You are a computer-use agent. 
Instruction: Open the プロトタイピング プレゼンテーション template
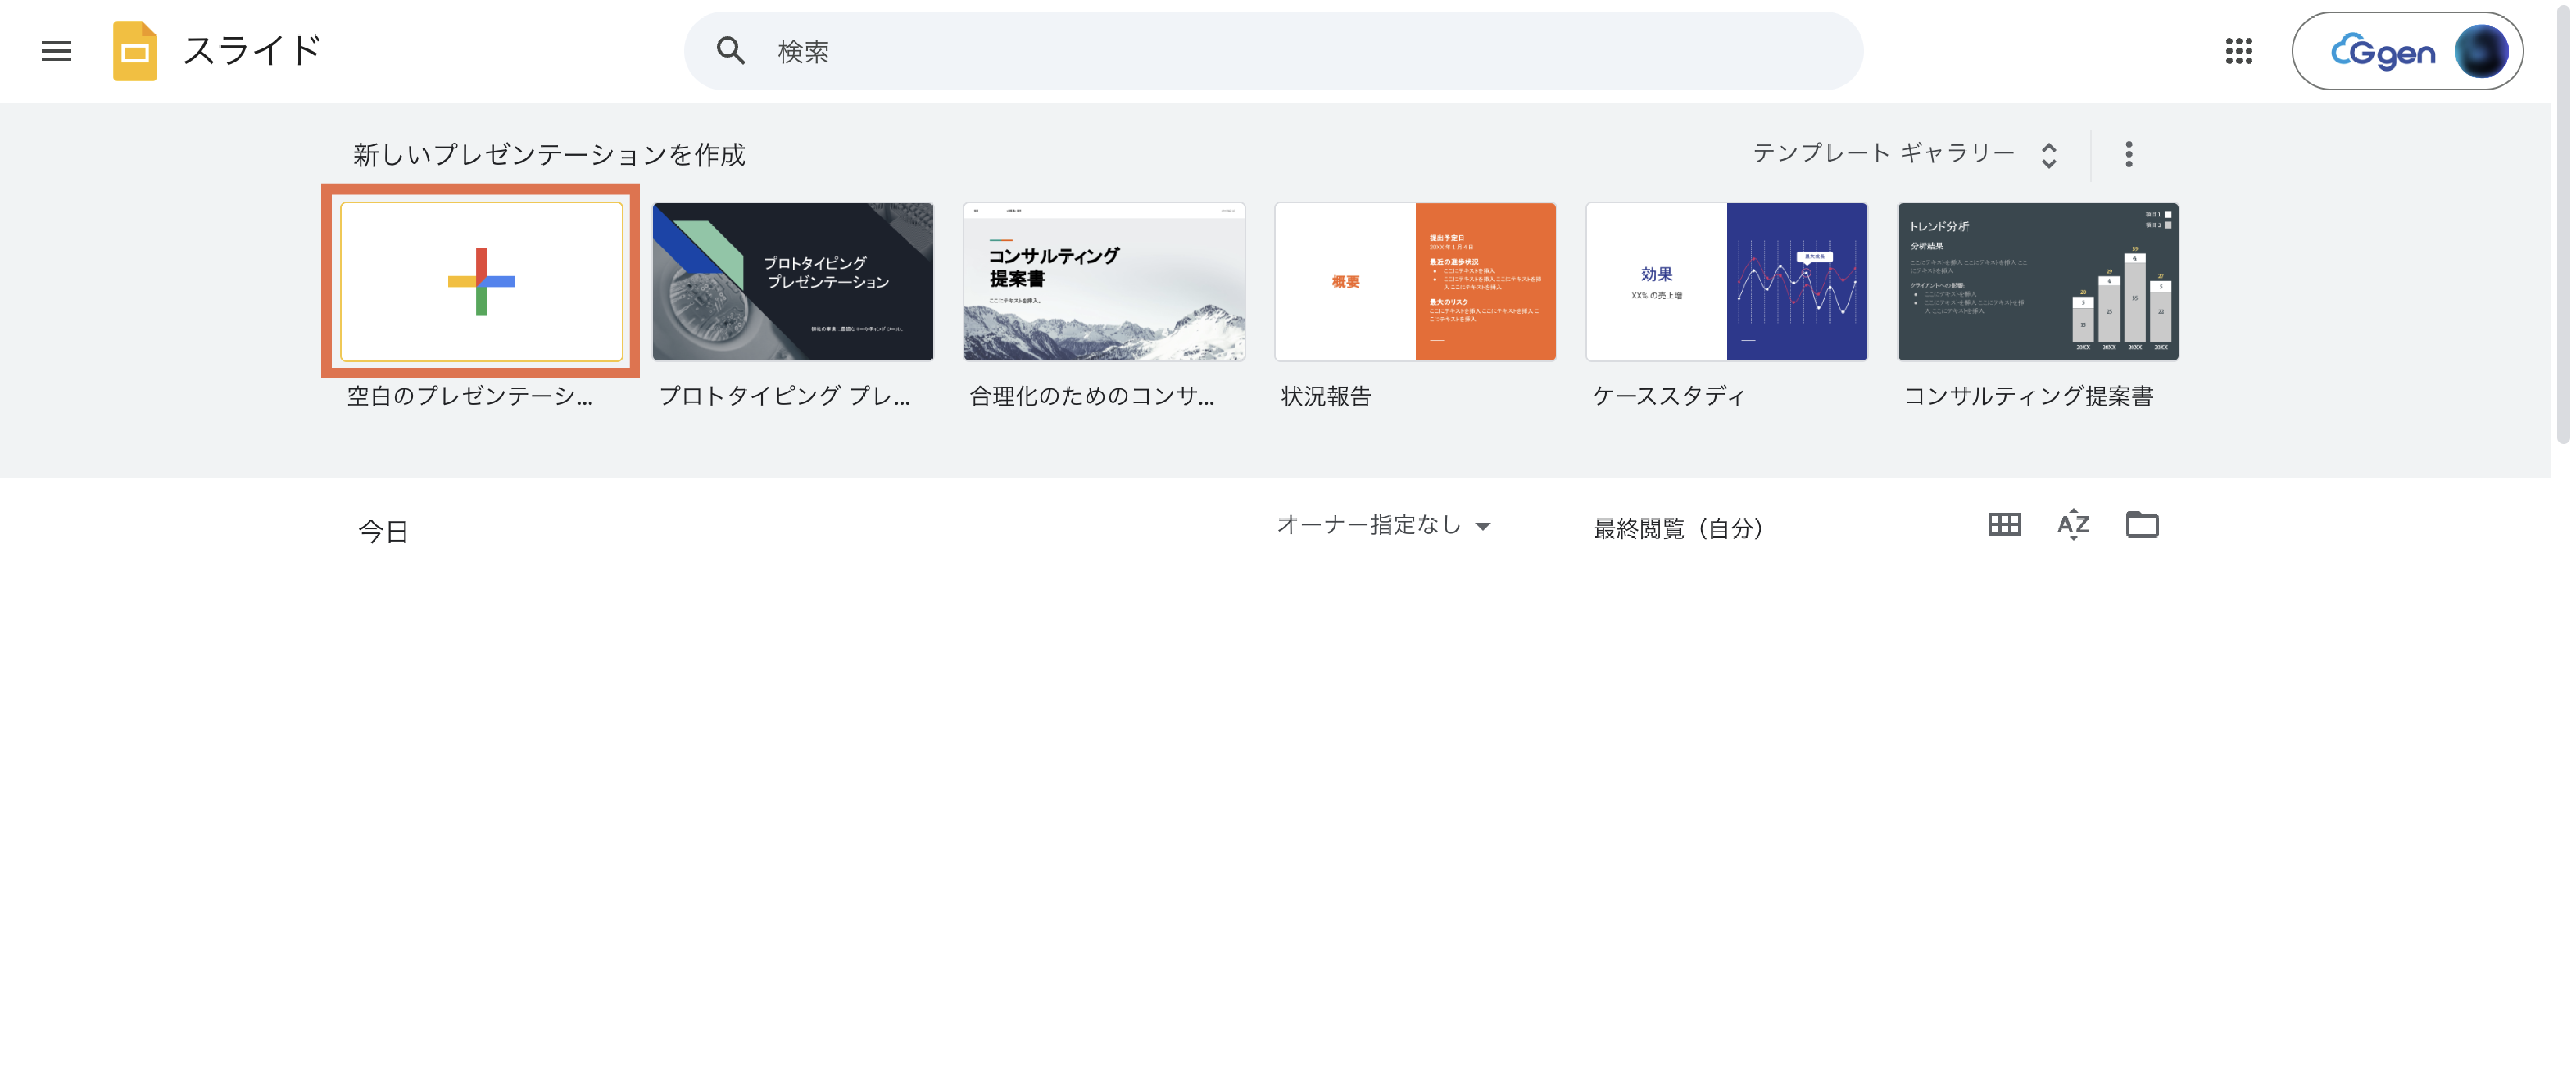792,282
